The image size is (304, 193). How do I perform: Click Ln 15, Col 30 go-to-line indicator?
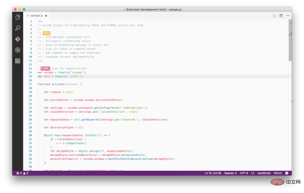213,173
